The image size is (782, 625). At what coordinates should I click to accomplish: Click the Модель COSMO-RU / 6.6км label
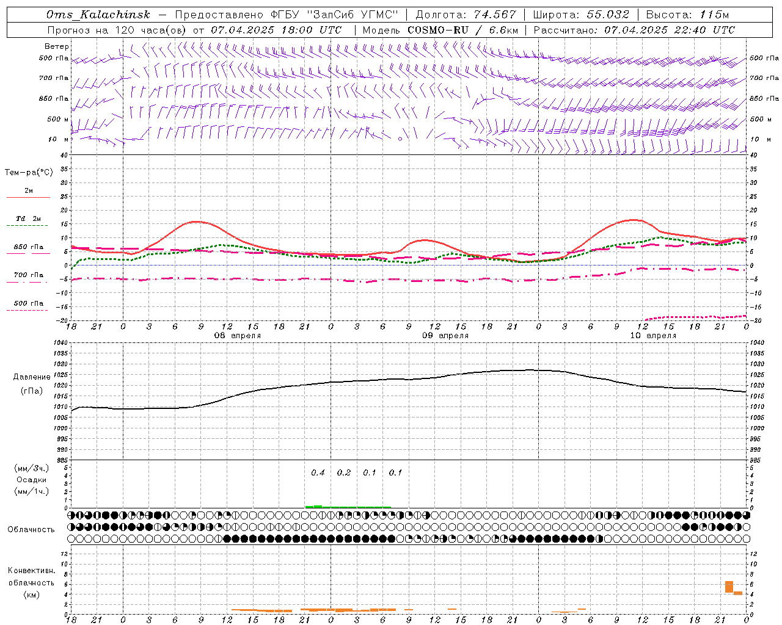click(440, 30)
